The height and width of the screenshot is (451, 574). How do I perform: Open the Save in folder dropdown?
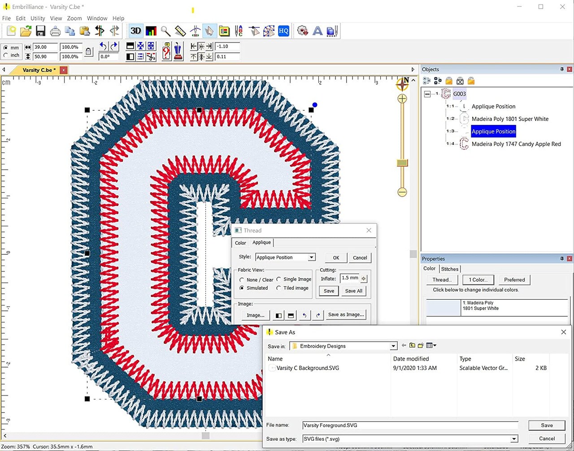tap(393, 346)
